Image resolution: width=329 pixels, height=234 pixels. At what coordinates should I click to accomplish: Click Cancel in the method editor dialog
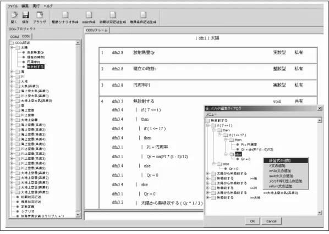coord(271,221)
